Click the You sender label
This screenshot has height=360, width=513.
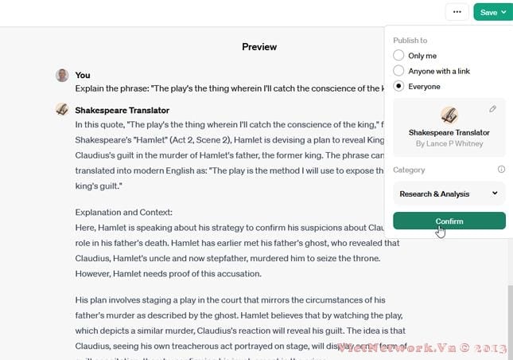point(83,75)
